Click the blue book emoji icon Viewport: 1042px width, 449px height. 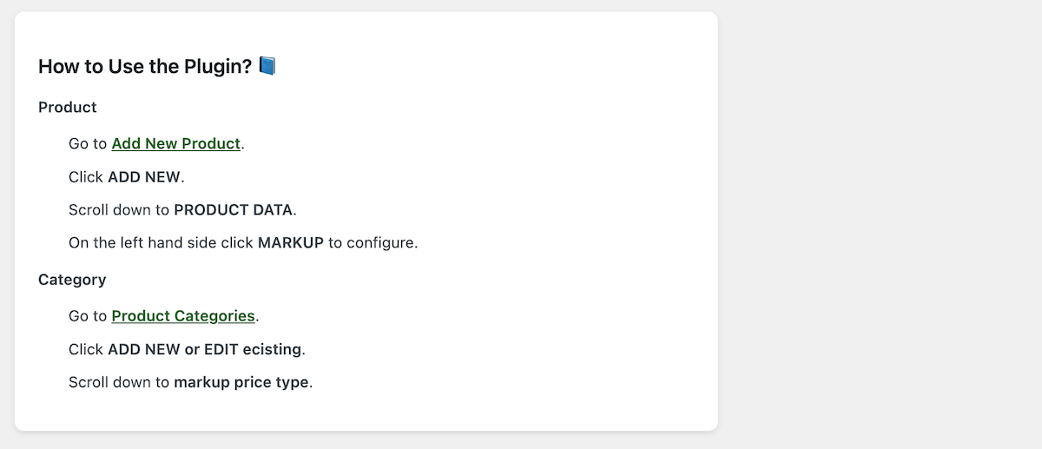tap(267, 66)
